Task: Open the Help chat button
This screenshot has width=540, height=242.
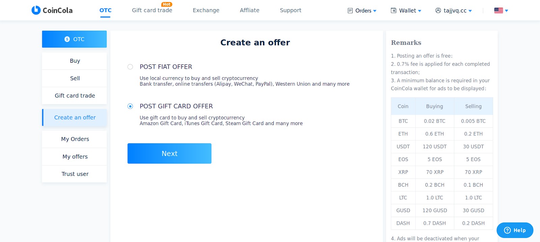Action: pos(515,230)
